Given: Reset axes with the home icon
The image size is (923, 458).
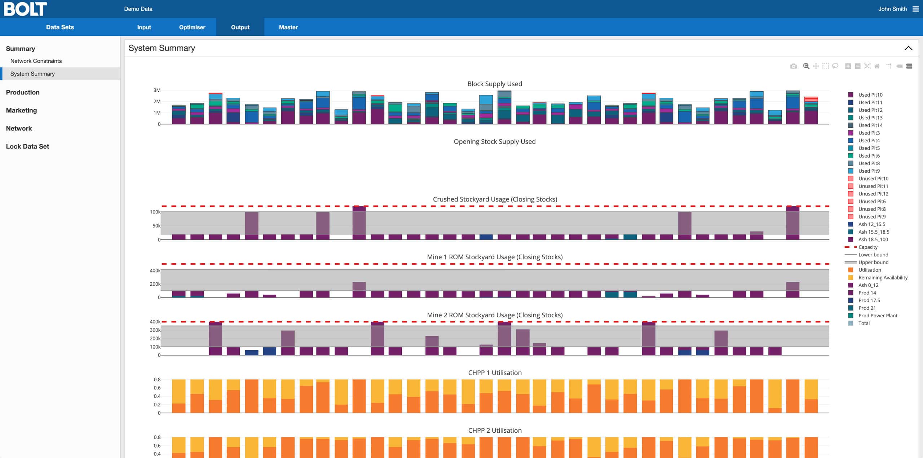Looking at the screenshot, I should [x=877, y=66].
